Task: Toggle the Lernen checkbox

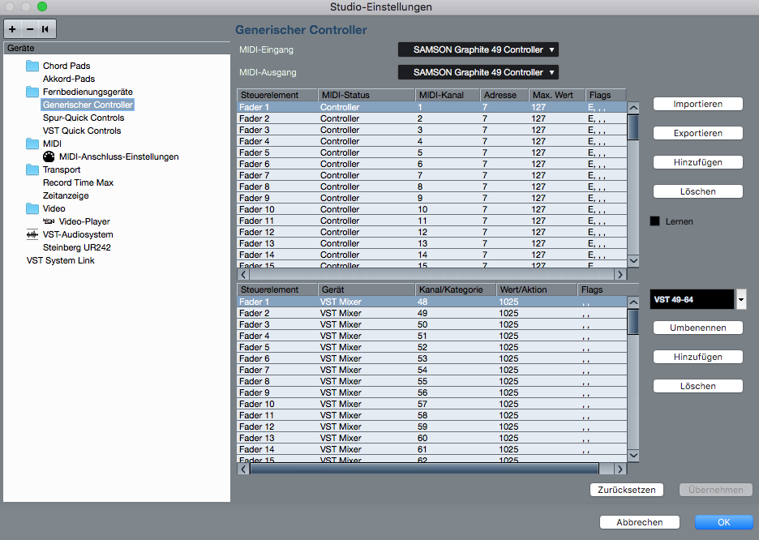Action: (x=655, y=221)
